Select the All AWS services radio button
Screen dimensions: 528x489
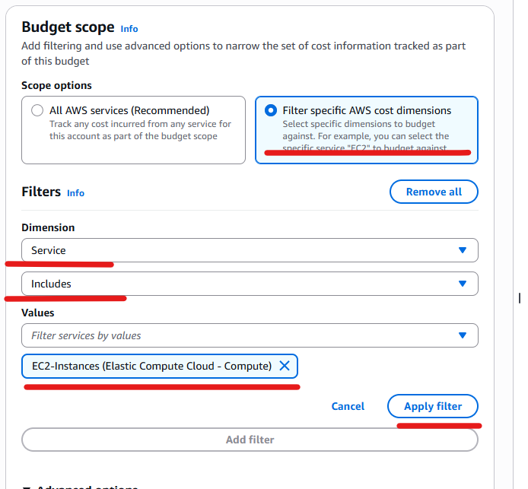pos(37,110)
